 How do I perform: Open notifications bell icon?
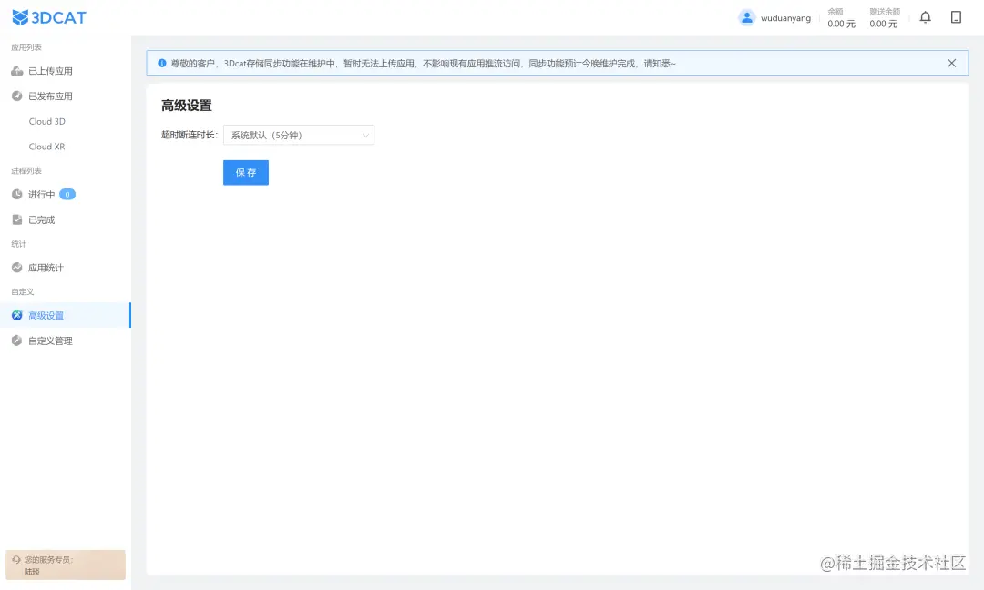(925, 17)
